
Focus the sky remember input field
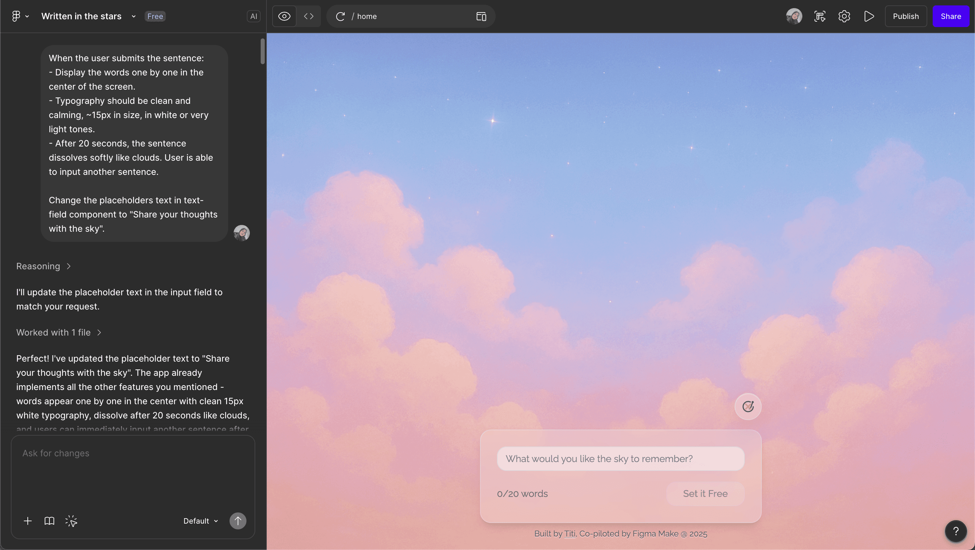tap(620, 458)
